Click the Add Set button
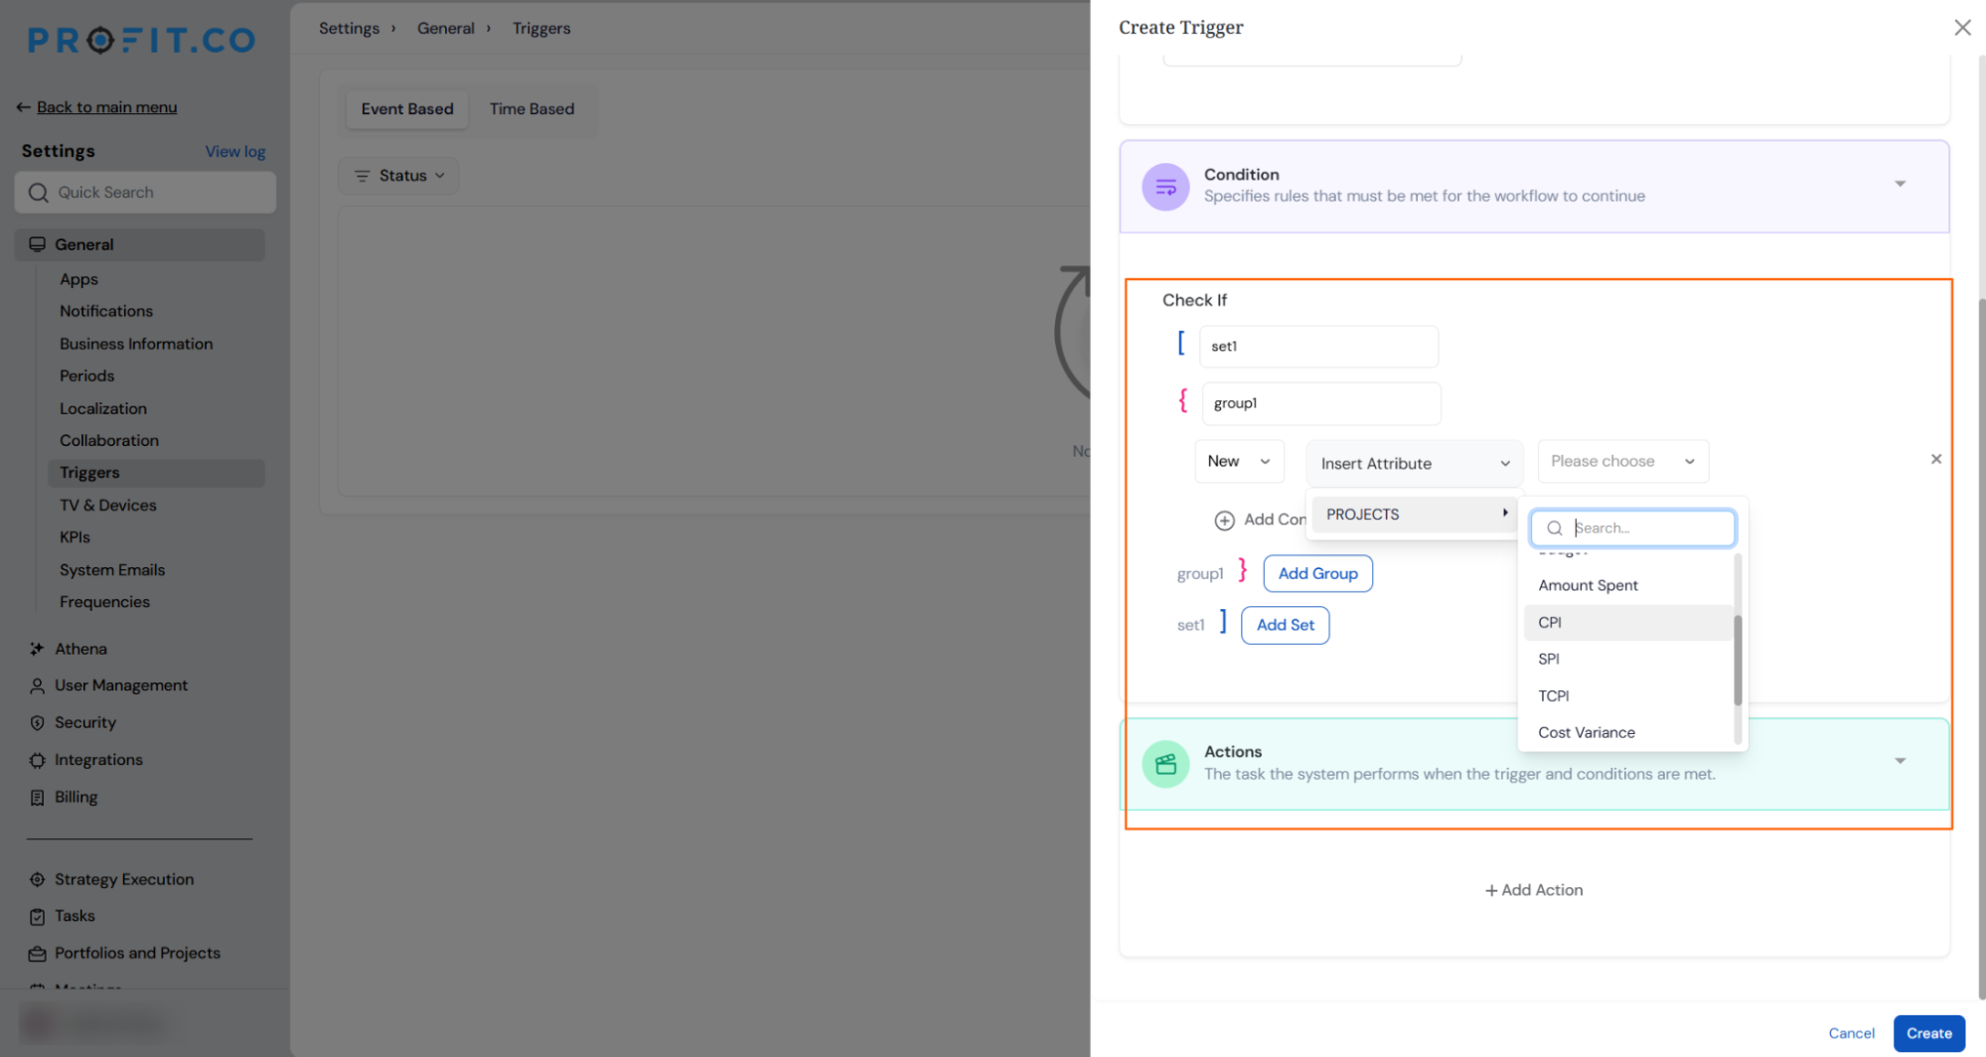 click(1285, 626)
